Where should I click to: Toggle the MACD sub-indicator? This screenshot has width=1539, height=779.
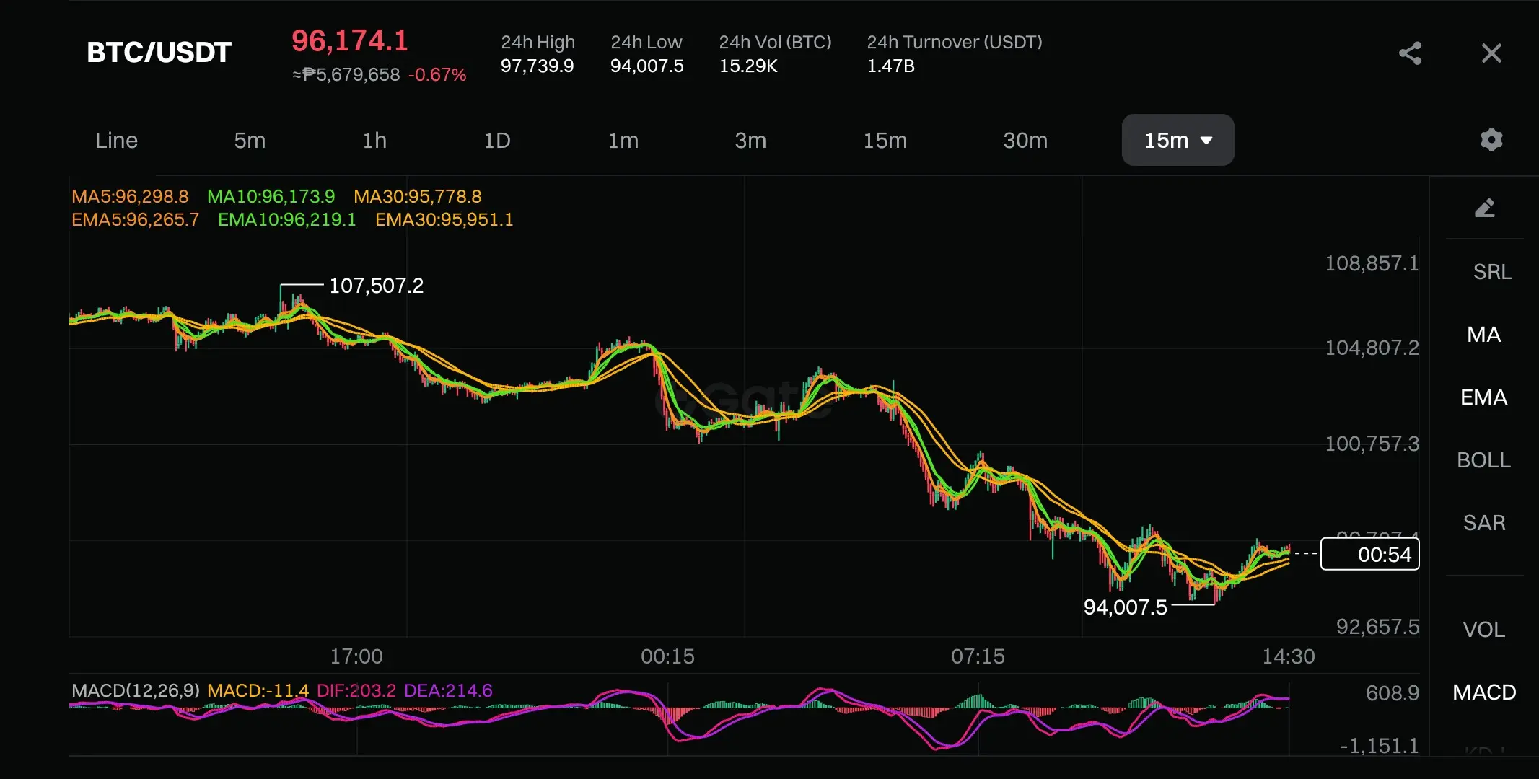point(1483,692)
